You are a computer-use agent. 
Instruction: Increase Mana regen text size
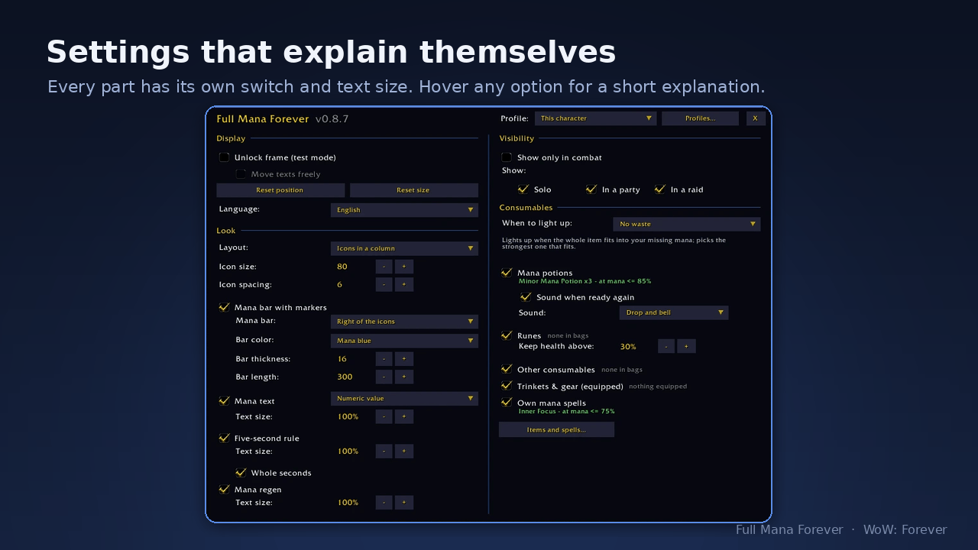(x=404, y=502)
